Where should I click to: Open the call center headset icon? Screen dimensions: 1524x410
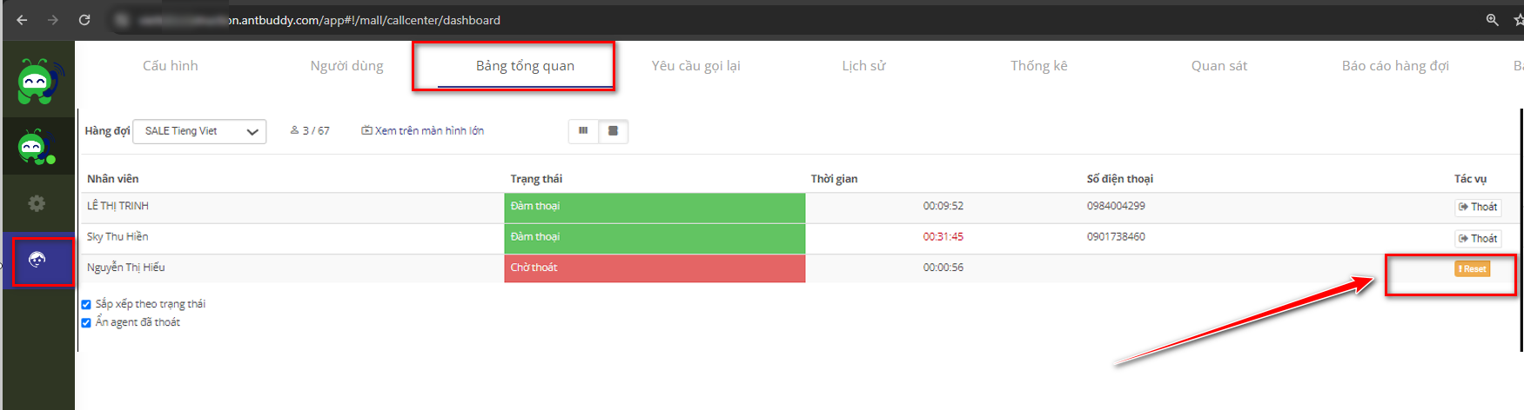(x=37, y=259)
